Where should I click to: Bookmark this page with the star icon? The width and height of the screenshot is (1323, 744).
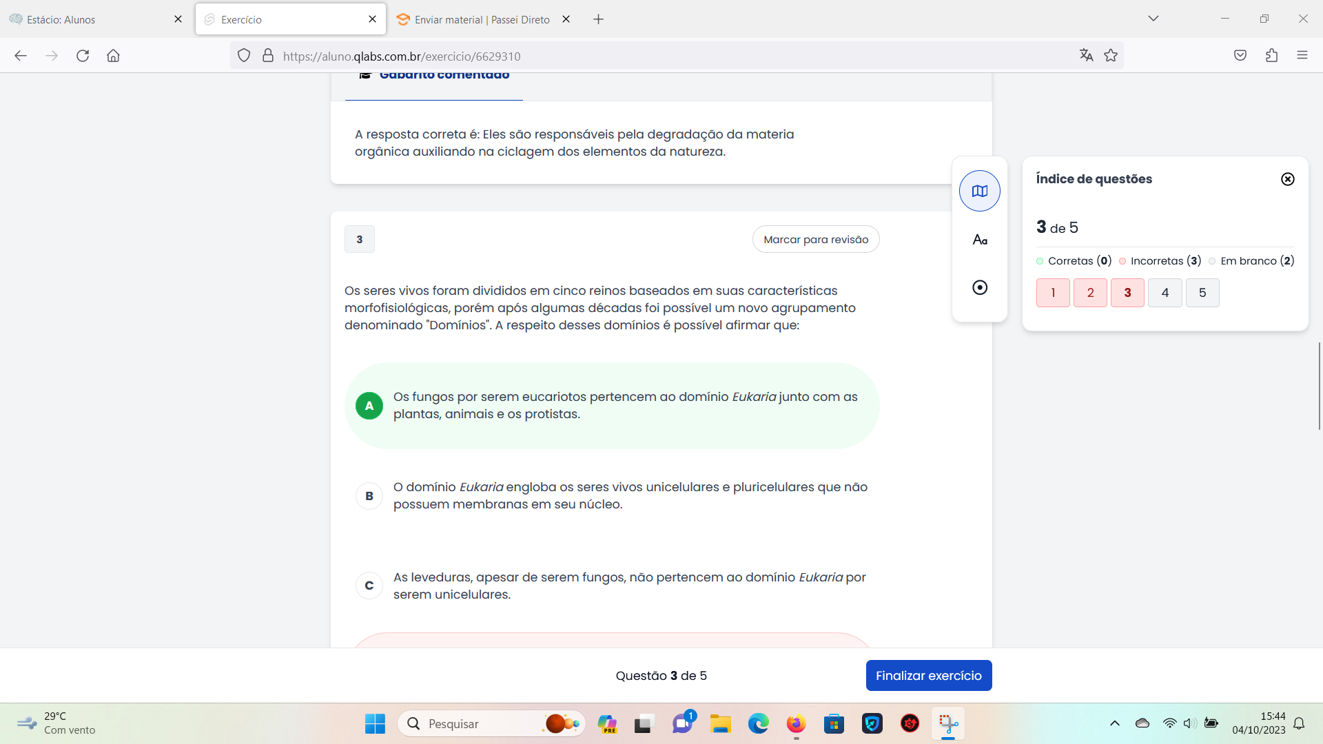coord(1111,56)
